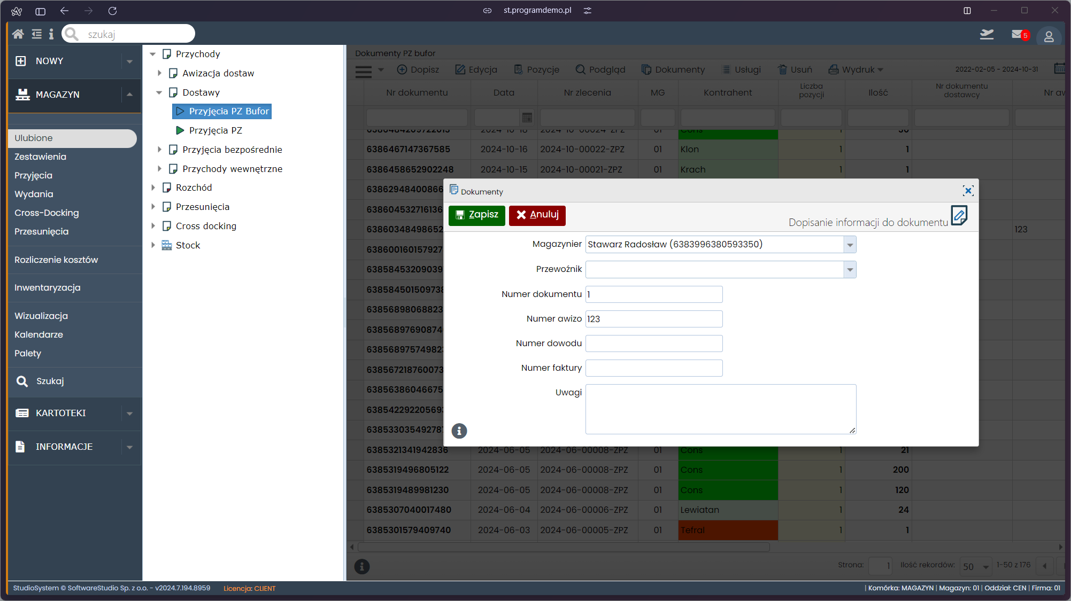Viewport: 1071px width, 601px height.
Task: Close the Dokumenty dialog
Action: click(968, 191)
